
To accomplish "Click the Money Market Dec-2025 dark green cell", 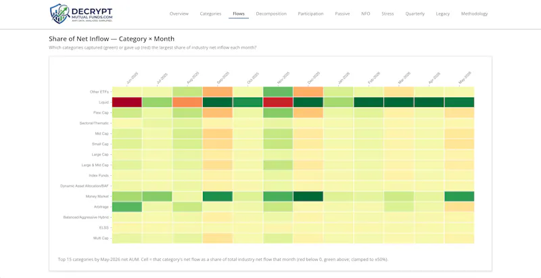I will click(x=308, y=196).
